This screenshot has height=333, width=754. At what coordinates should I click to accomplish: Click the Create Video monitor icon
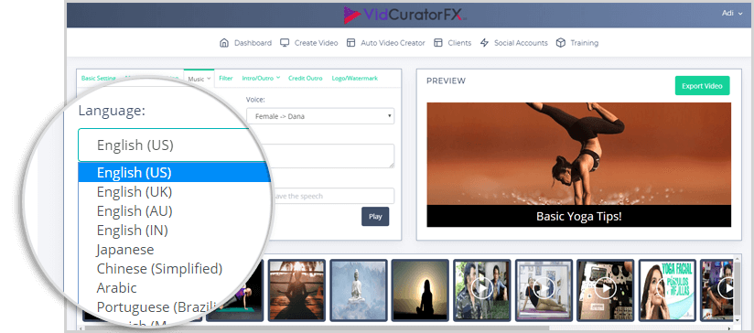tap(285, 43)
